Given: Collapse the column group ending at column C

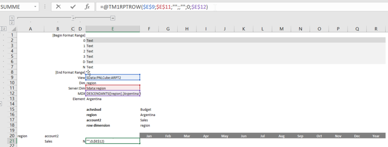Looking at the screenshot, I should coord(73,18).
